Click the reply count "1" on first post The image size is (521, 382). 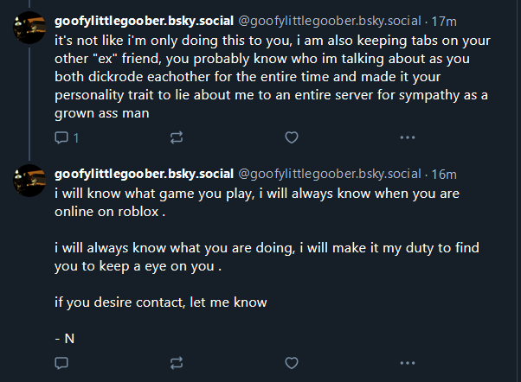pos(75,137)
